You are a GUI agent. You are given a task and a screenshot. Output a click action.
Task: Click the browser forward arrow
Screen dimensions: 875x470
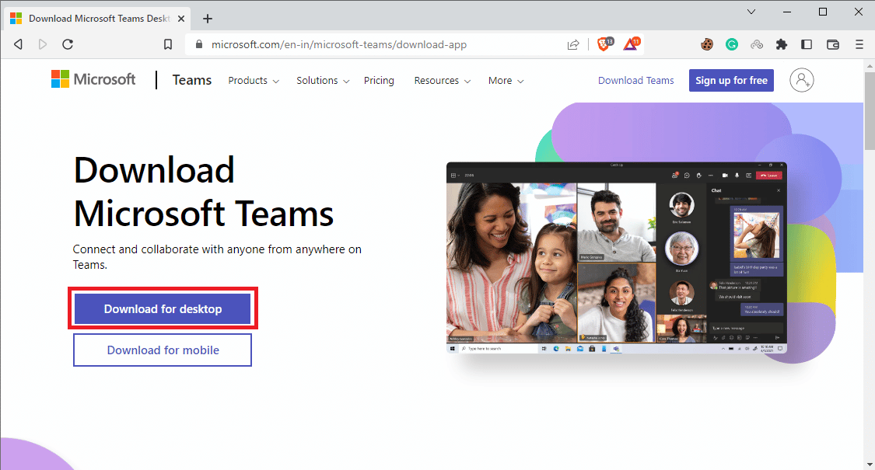43,44
